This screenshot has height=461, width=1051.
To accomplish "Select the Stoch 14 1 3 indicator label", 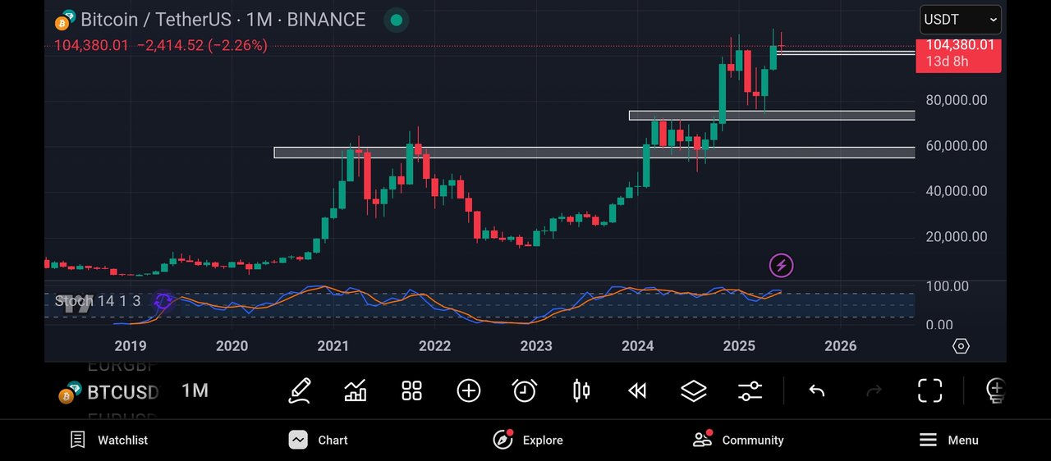I will coord(98,301).
